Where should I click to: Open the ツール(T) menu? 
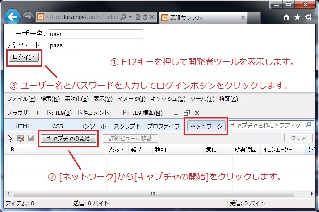click(202, 99)
